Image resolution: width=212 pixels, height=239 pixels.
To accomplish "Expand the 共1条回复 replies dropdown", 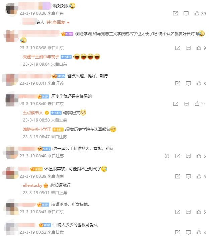I will click(58, 22).
